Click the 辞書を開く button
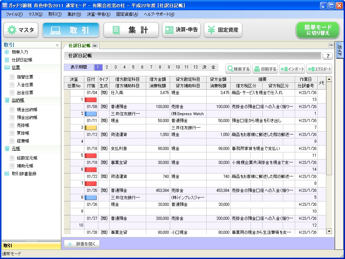This screenshot has height=259, width=345. [81, 244]
